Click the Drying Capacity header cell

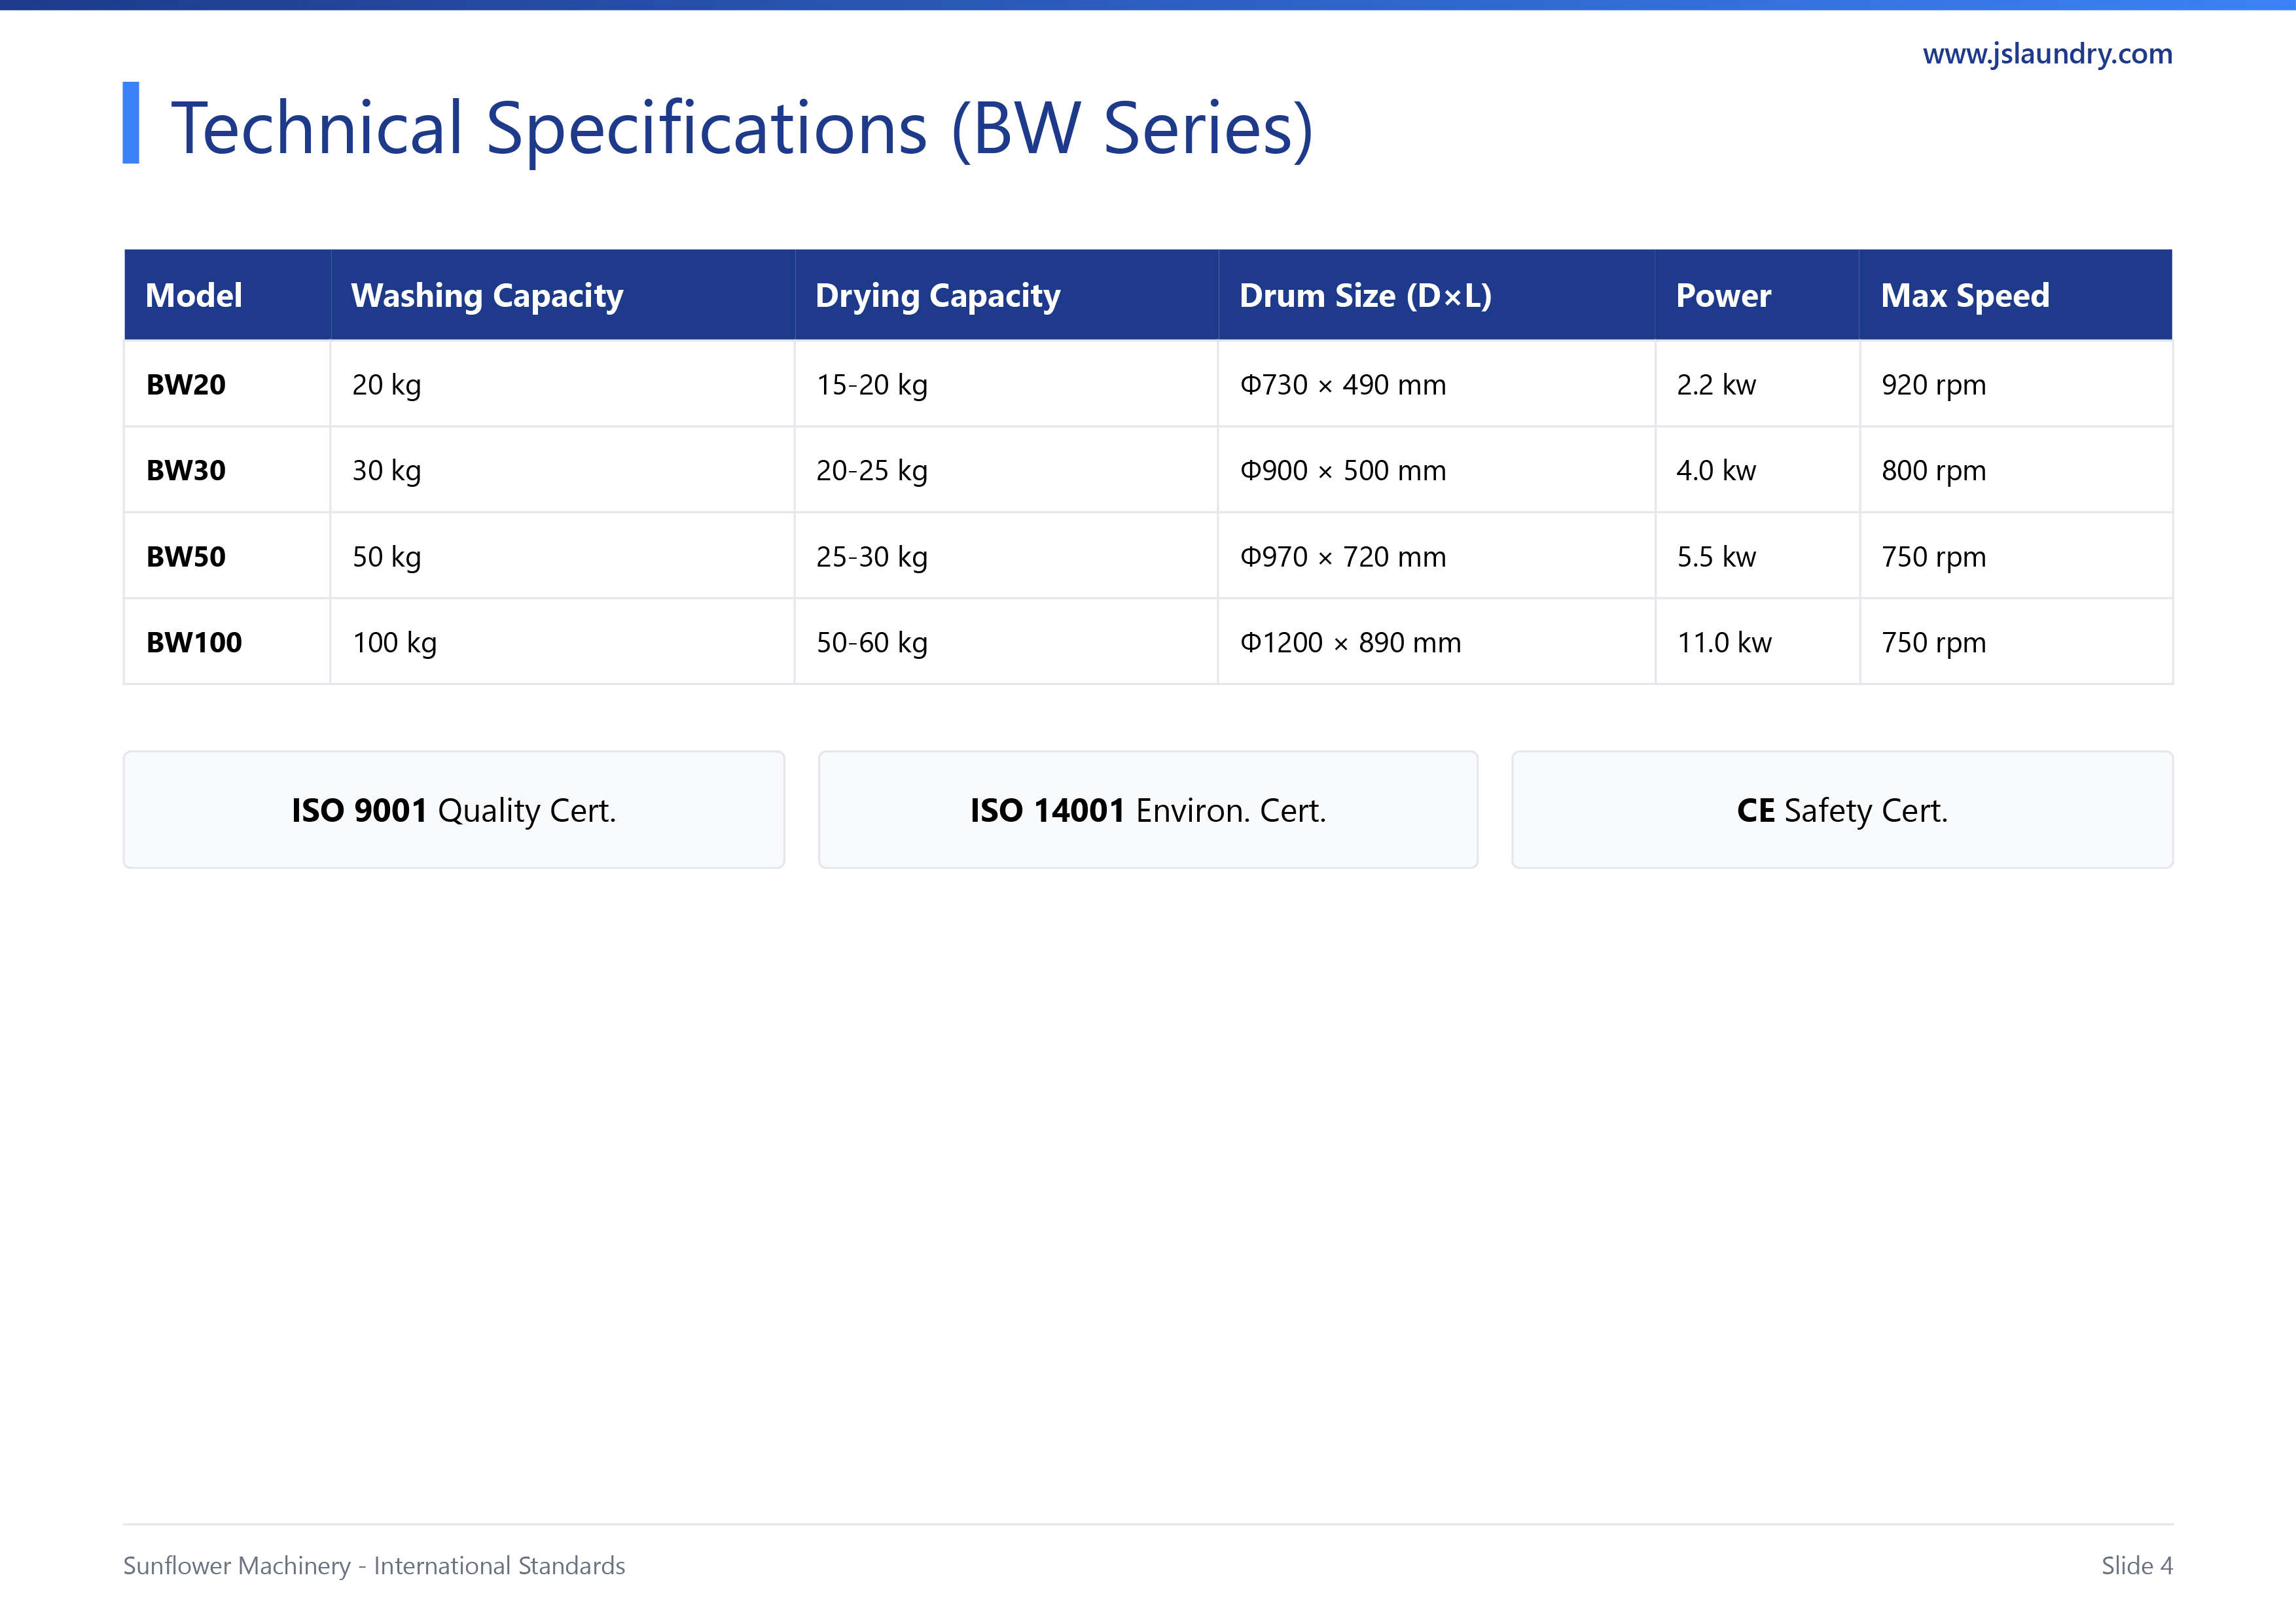coord(1006,295)
